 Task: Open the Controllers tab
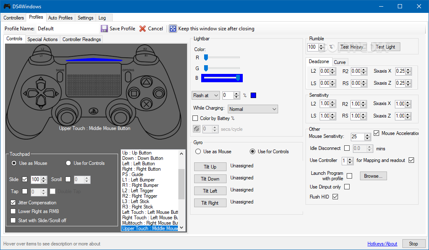pos(14,18)
